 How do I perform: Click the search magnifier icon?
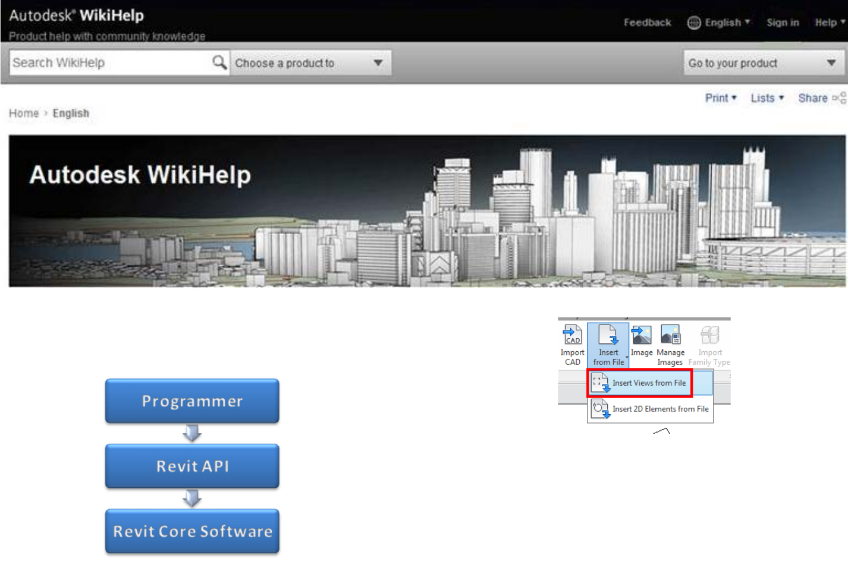[219, 62]
